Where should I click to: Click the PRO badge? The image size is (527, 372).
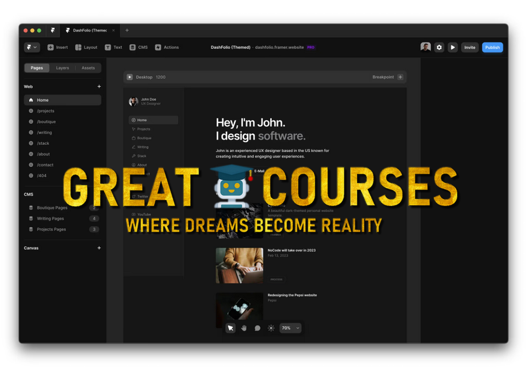coord(311,47)
